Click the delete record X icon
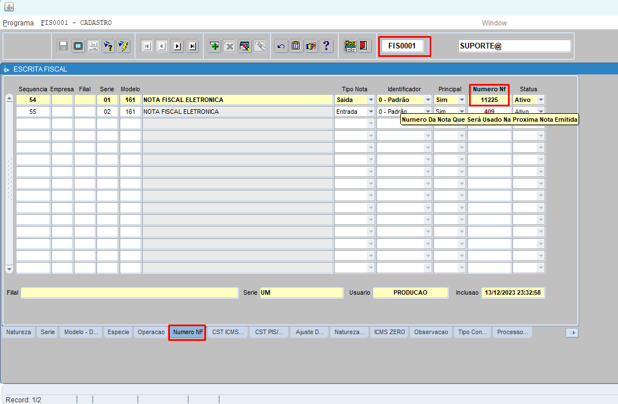The height and width of the screenshot is (404, 618). pos(229,46)
